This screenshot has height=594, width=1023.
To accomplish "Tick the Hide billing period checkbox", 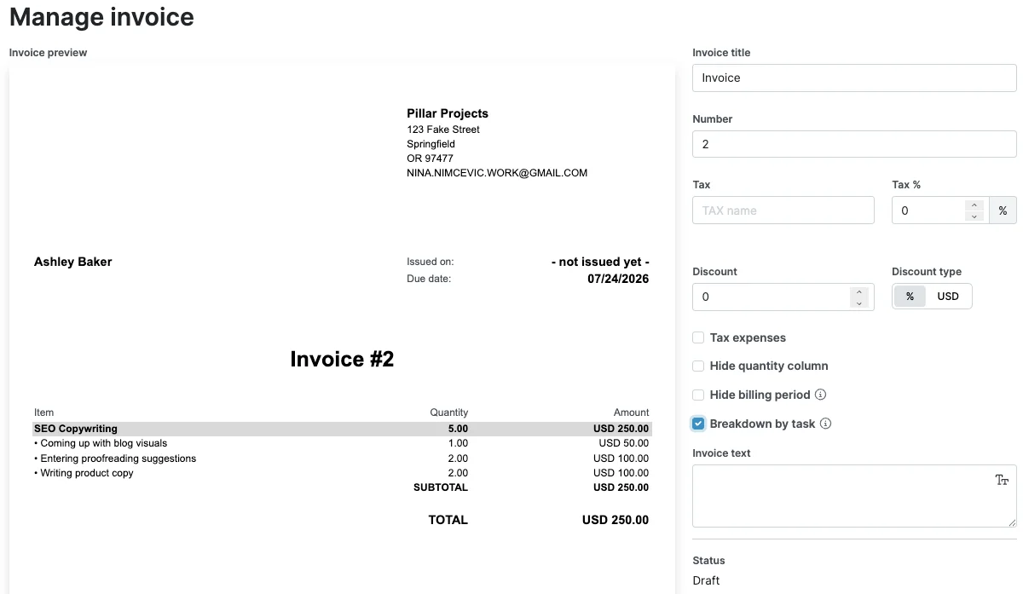I will (698, 395).
